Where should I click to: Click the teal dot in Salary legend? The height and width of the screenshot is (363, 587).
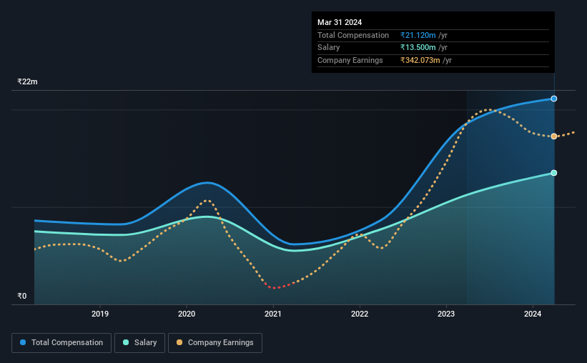126,342
